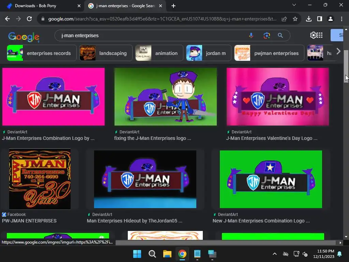Open Google apps grid
Image resolution: width=349 pixels, height=262 pixels.
pyautogui.click(x=320, y=35)
